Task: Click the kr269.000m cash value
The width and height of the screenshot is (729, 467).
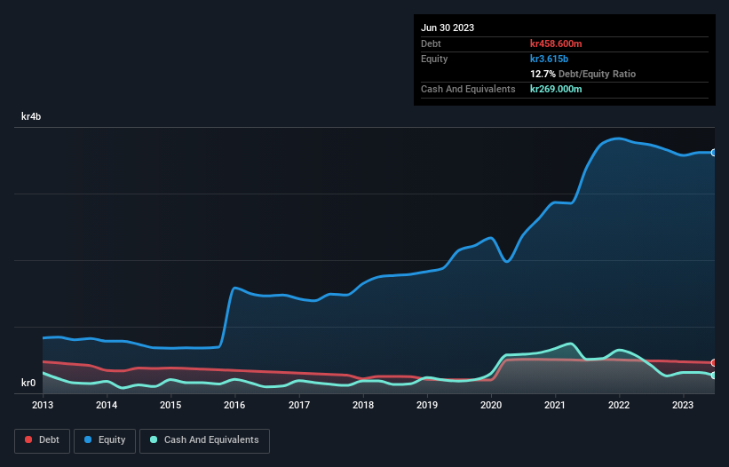Action: [x=556, y=89]
